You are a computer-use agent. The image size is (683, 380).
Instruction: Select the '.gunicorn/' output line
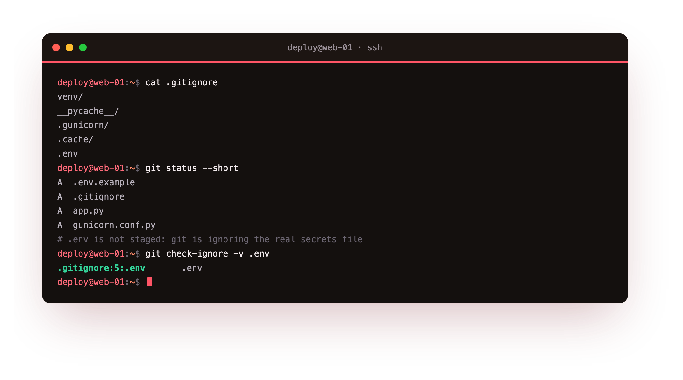pos(83,125)
